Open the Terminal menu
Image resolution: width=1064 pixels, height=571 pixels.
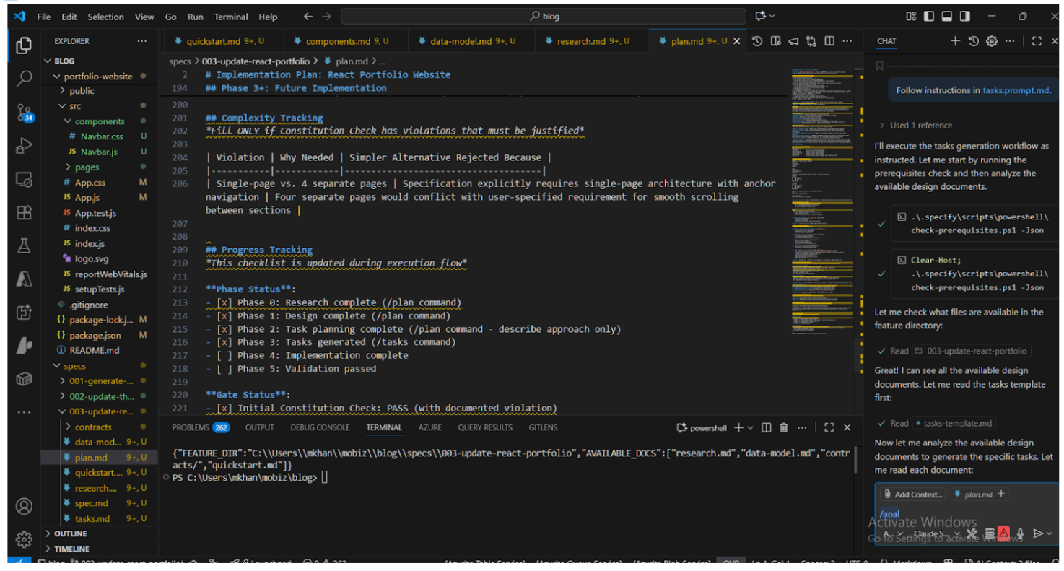(231, 17)
